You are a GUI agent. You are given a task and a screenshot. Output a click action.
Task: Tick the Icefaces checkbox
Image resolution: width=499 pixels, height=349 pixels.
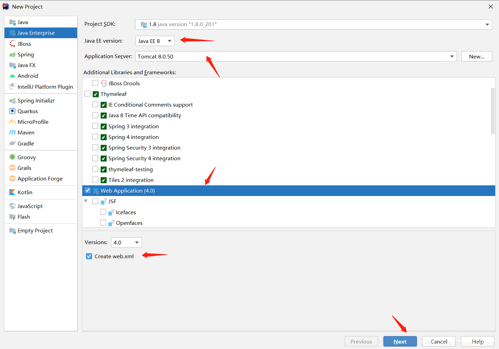tap(103, 212)
